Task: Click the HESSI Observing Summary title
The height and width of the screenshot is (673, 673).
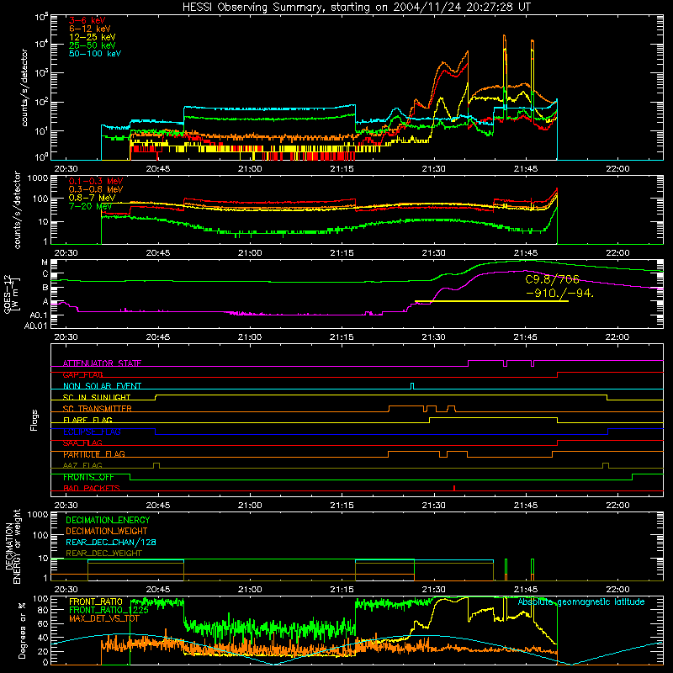Action: [x=356, y=7]
